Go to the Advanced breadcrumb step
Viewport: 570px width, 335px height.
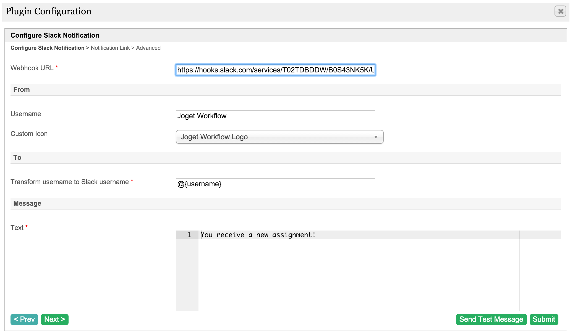point(148,48)
